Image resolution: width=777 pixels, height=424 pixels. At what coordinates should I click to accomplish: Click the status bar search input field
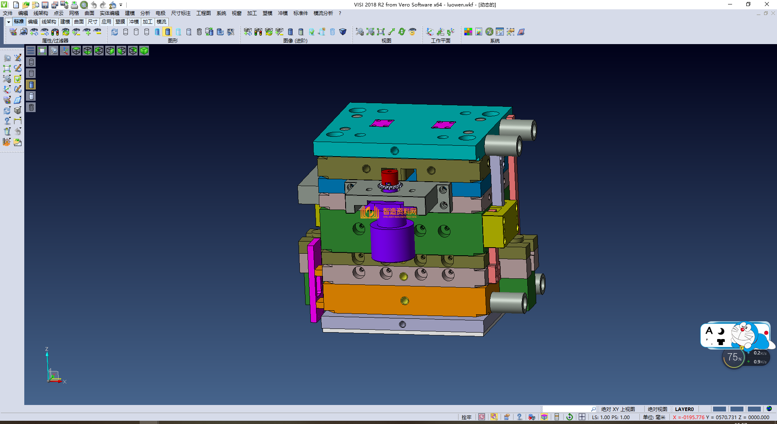point(567,409)
